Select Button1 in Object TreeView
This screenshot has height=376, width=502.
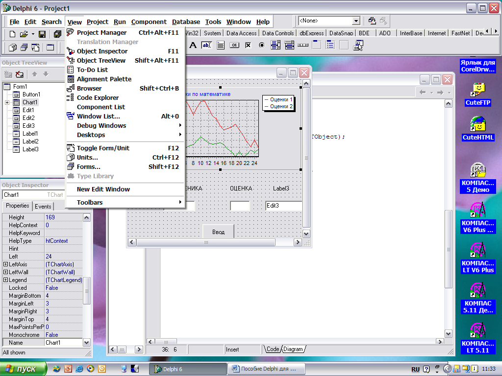coord(31,94)
